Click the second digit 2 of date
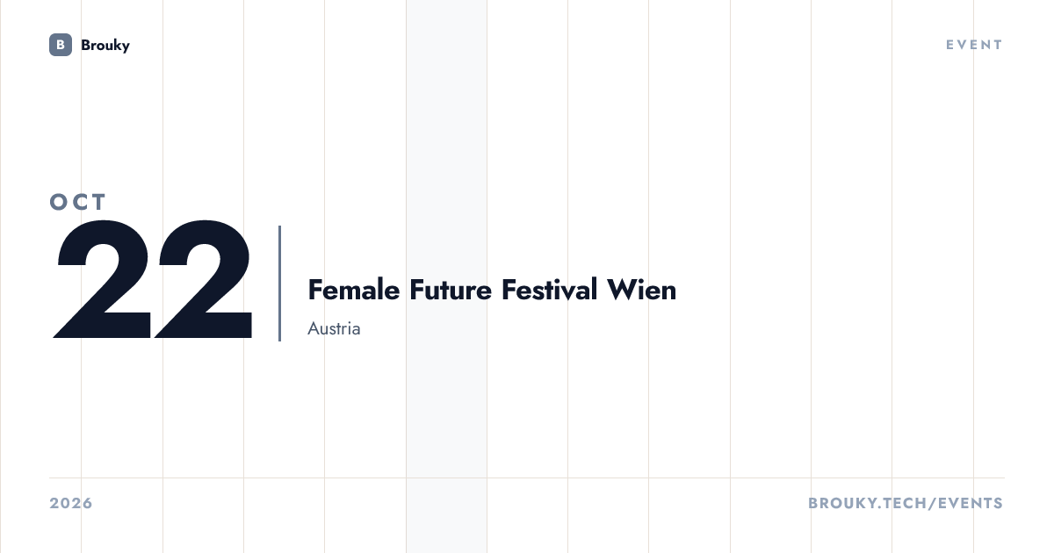Viewport: 1054px width, 553px height. tap(204, 280)
